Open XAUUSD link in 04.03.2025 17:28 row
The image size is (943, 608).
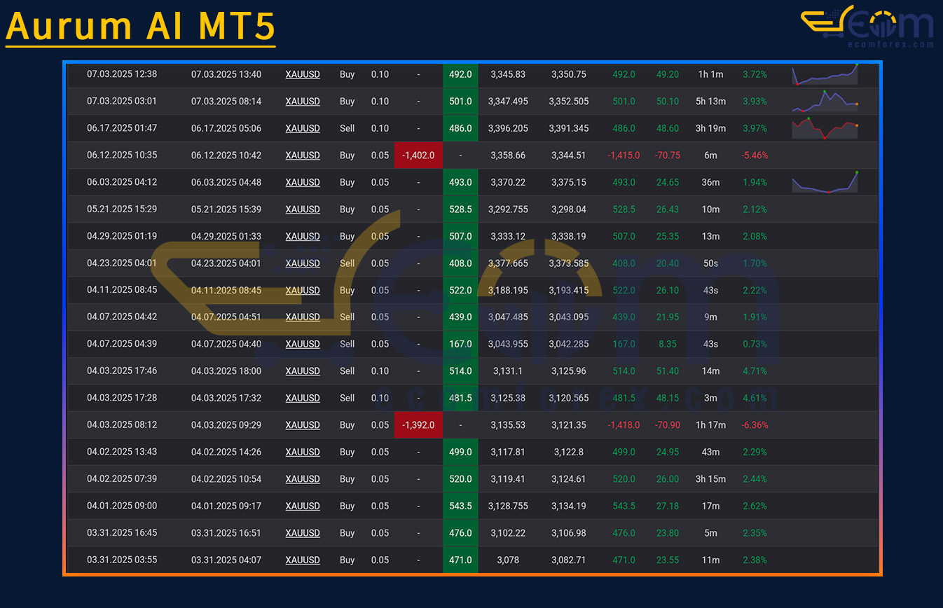pyautogui.click(x=303, y=398)
